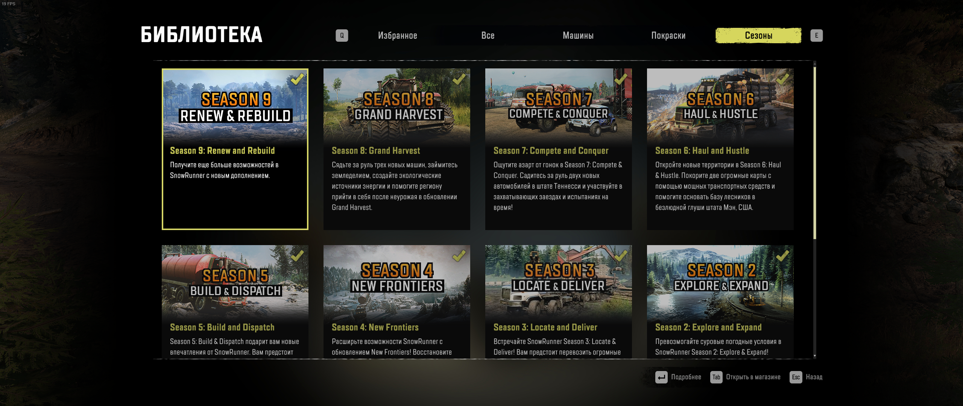The height and width of the screenshot is (406, 963).
Task: Click the Назад button
Action: click(806, 377)
